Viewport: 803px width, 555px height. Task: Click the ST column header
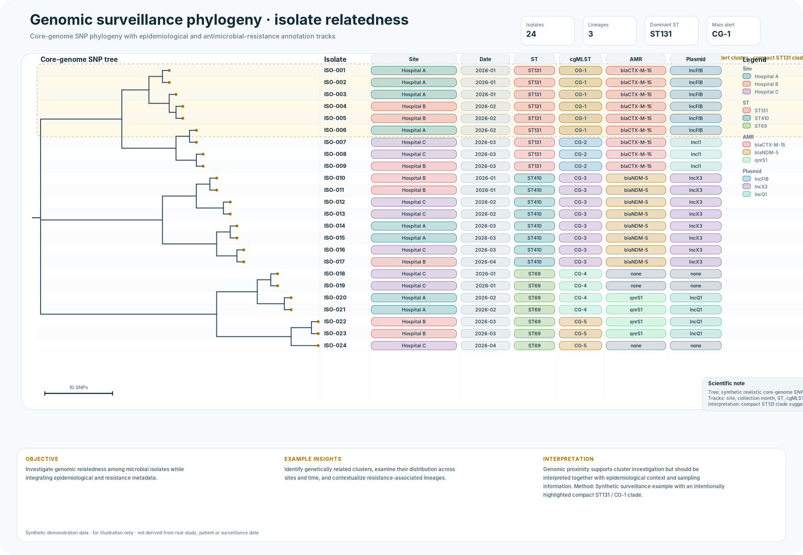(534, 59)
